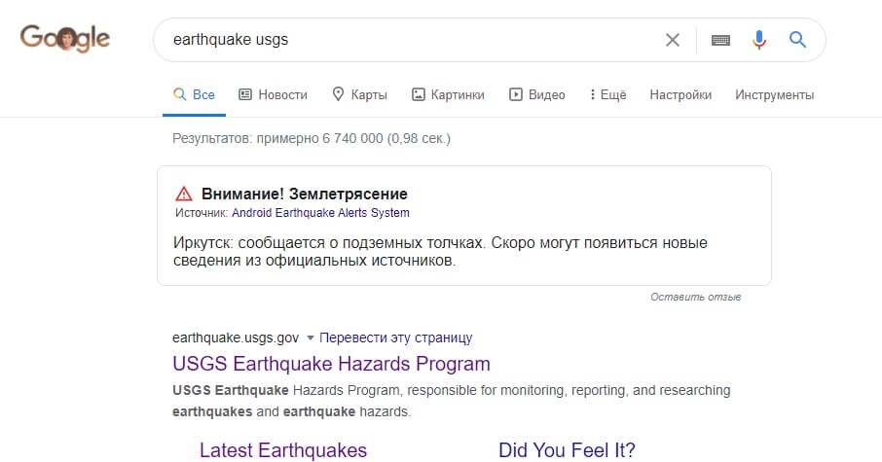Open Android Earthquake Alerts System source link

(x=320, y=213)
